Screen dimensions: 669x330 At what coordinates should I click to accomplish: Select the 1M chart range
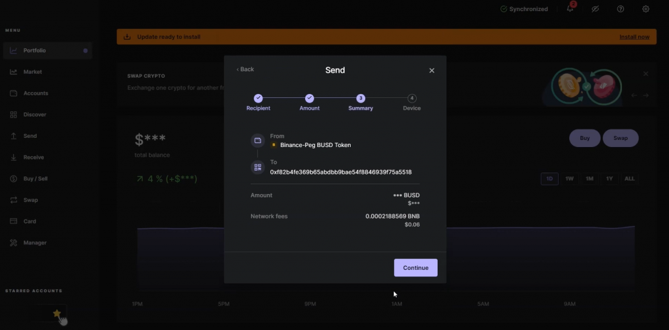(x=590, y=179)
